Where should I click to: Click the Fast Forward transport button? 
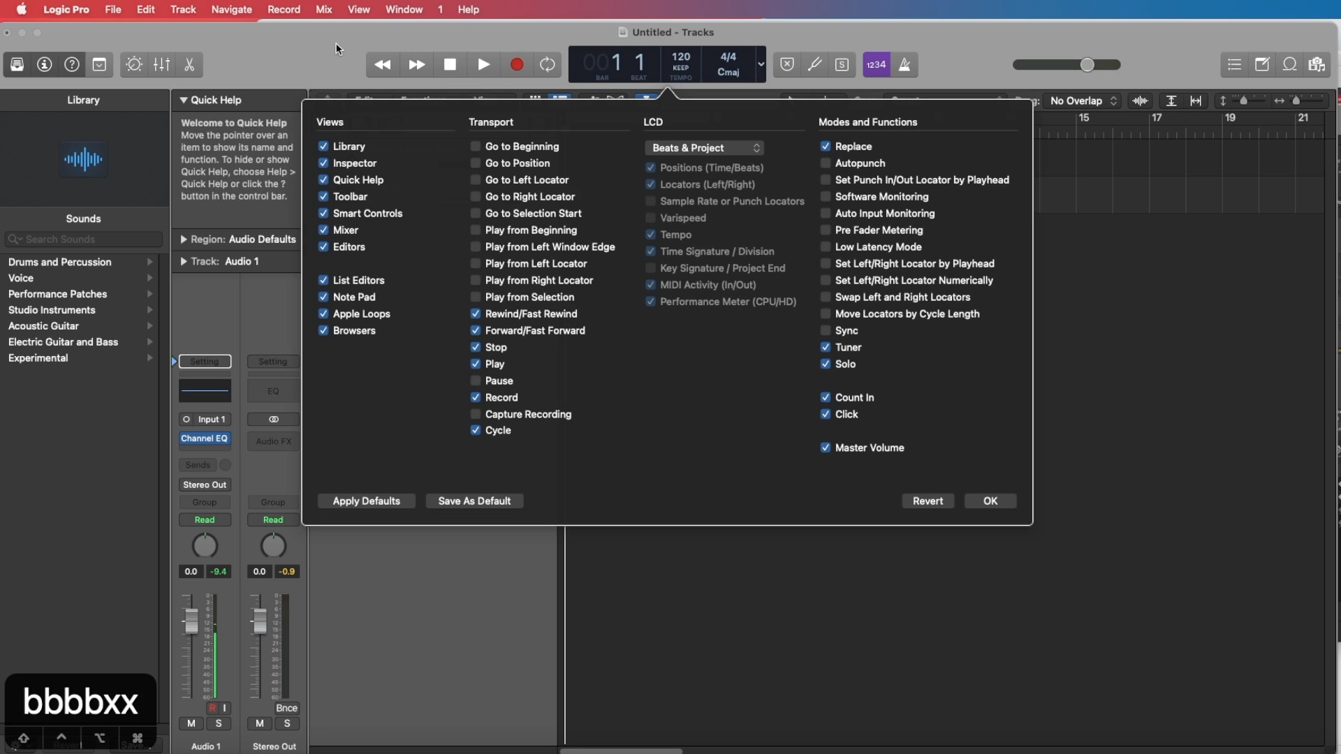click(x=417, y=65)
